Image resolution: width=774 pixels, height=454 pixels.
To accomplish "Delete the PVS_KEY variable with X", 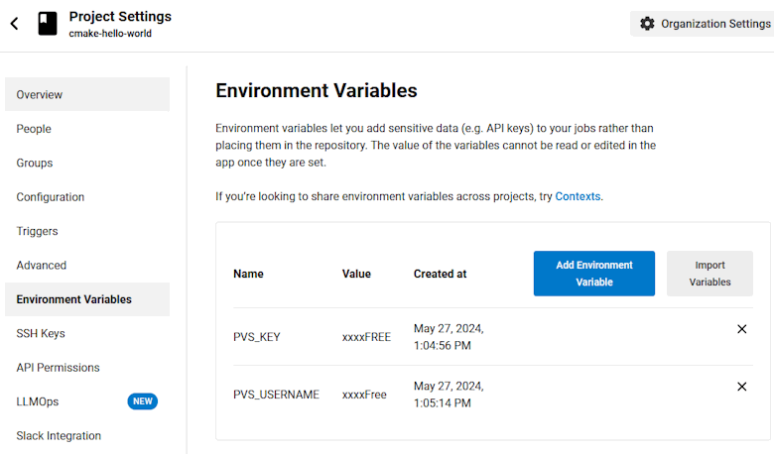I will tap(741, 329).
